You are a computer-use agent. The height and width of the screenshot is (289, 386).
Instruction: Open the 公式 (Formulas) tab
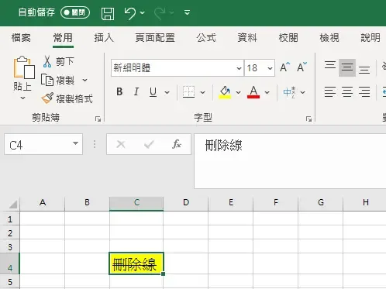click(x=206, y=38)
